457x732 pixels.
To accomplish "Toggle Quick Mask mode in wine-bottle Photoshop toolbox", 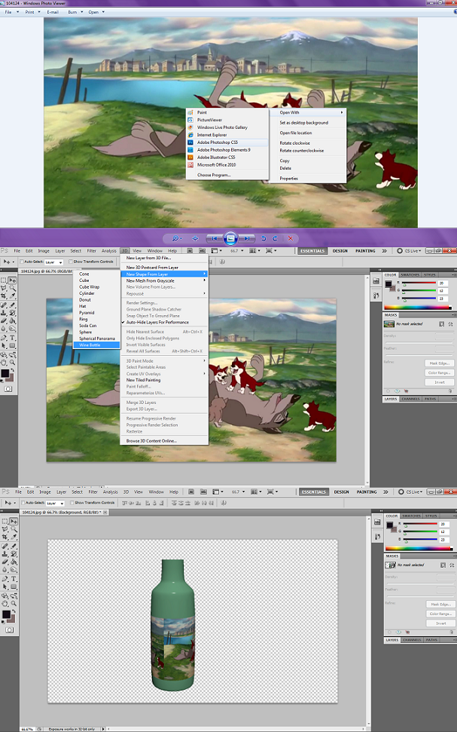I will [9, 629].
